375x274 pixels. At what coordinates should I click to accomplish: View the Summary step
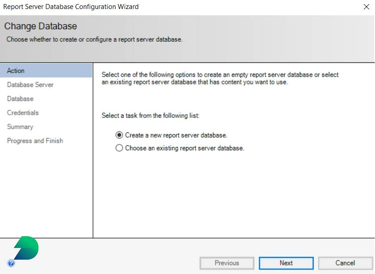pos(20,127)
